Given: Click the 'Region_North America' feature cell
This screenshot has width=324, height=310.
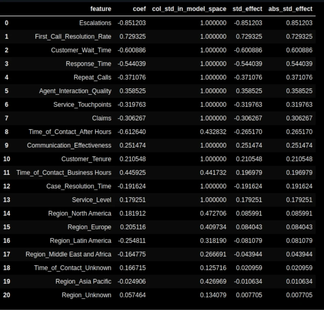Looking at the screenshot, I should (79, 214).
